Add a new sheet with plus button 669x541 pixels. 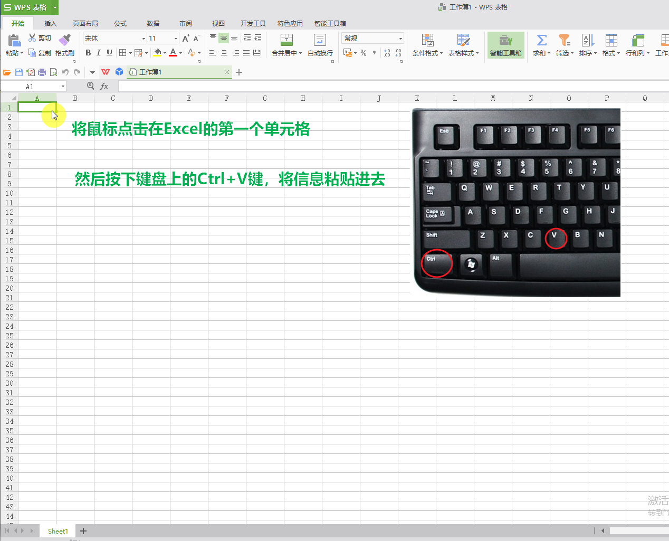pos(83,531)
